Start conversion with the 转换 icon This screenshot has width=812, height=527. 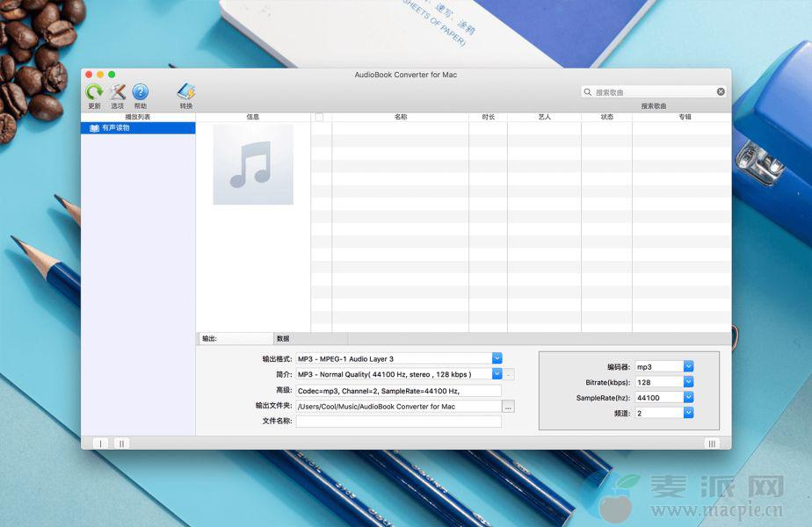[186, 92]
